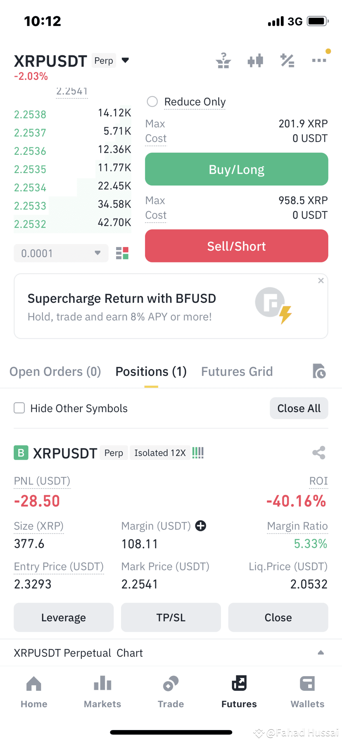Share the XRPUSDT position

[x=319, y=452]
